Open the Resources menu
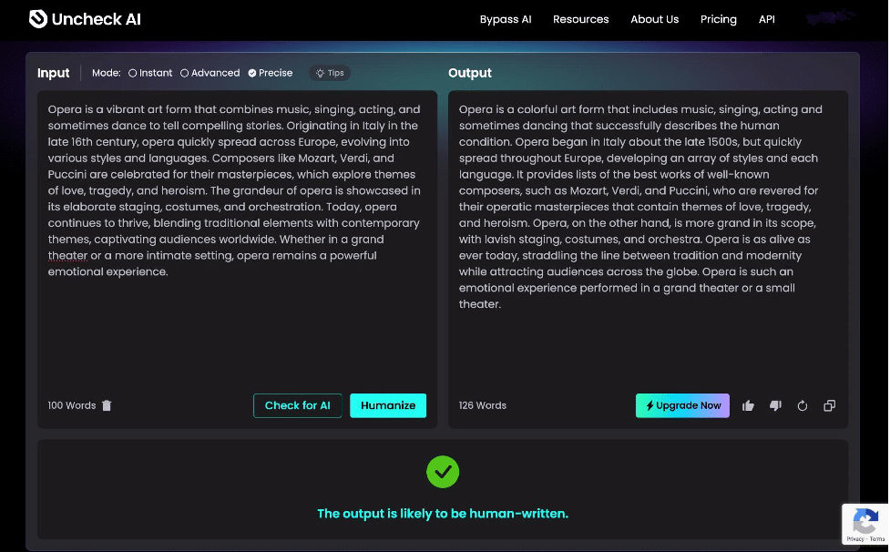890x552 pixels. (580, 19)
